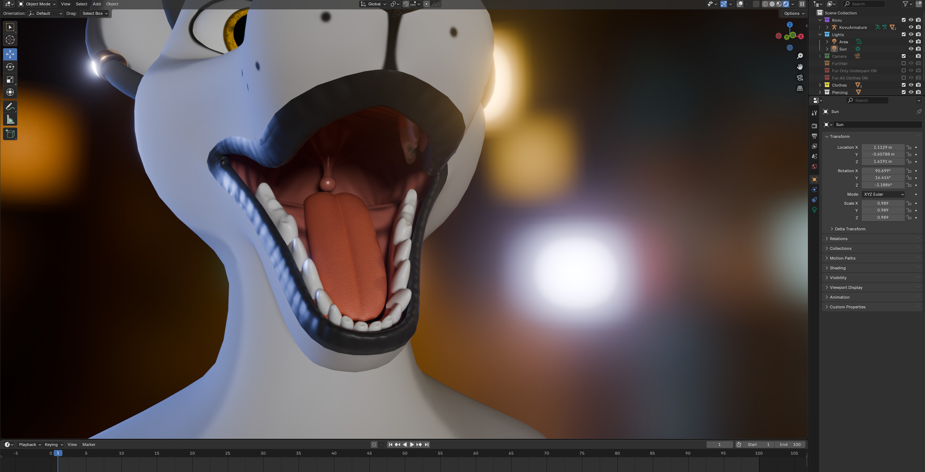Open the Render properties tab
The image size is (925, 472).
click(x=814, y=126)
